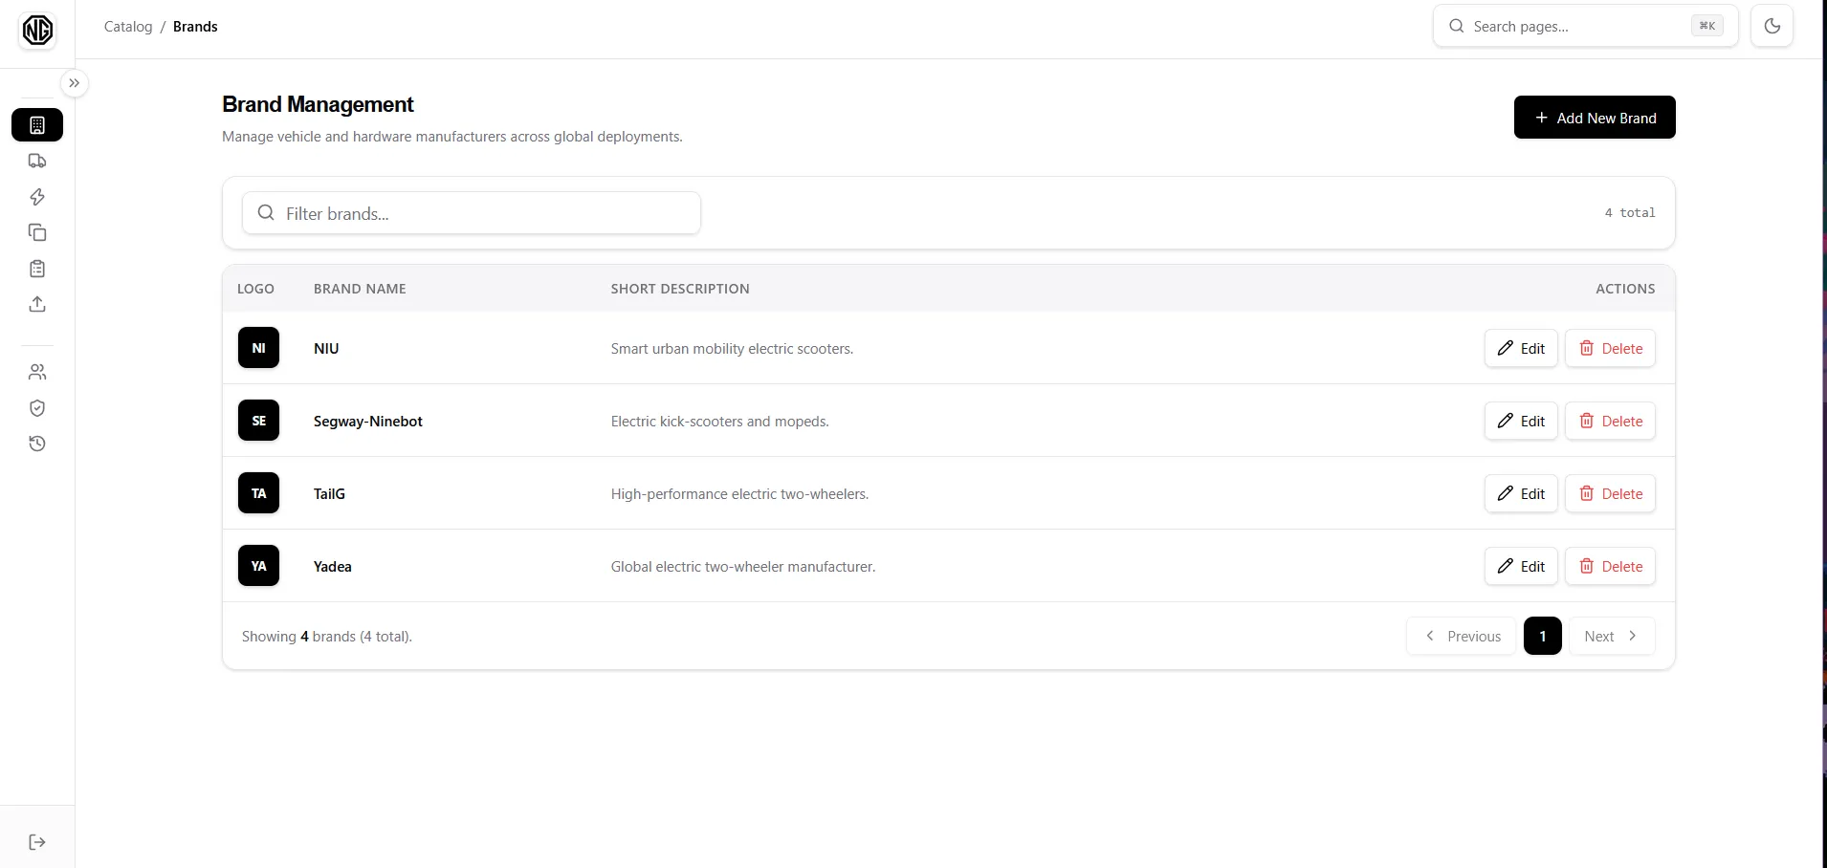The height and width of the screenshot is (868, 1827).
Task: Delete the Segway-Ninebot brand
Action: coord(1610,422)
